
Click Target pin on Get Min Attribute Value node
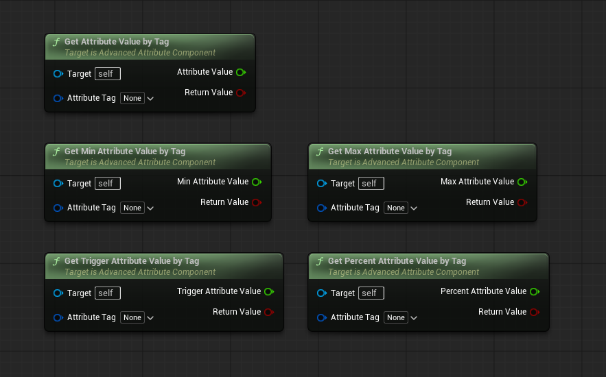point(58,183)
